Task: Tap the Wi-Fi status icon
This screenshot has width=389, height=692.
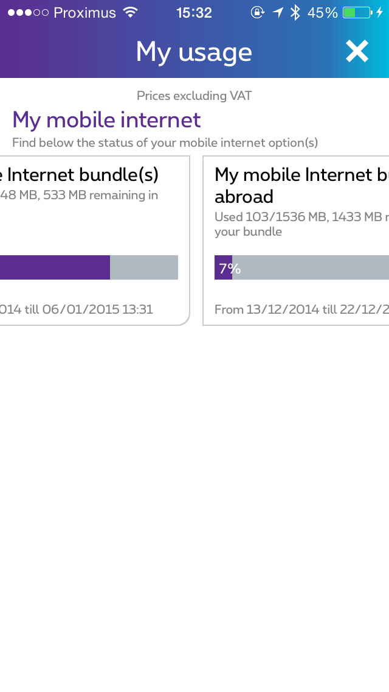Action: pyautogui.click(x=130, y=12)
